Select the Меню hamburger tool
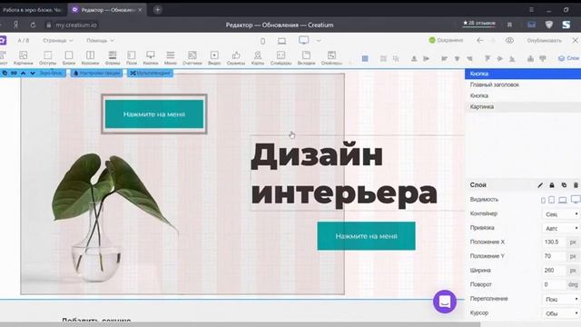The height and width of the screenshot is (327, 581). coord(171,58)
